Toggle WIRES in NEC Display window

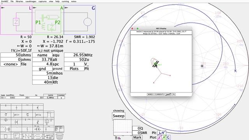tap(150, 94)
